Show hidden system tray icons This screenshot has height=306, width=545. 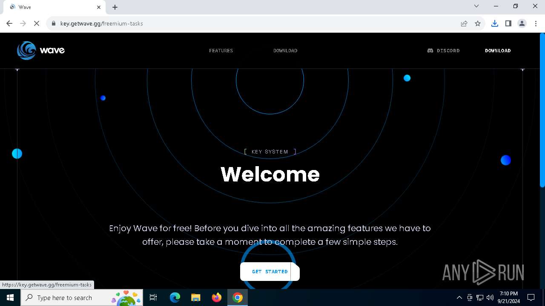[x=459, y=297]
